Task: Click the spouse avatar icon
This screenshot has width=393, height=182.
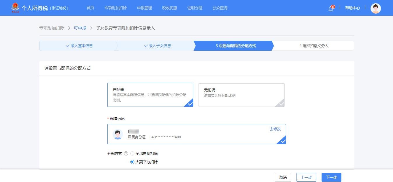Action: [118, 134]
